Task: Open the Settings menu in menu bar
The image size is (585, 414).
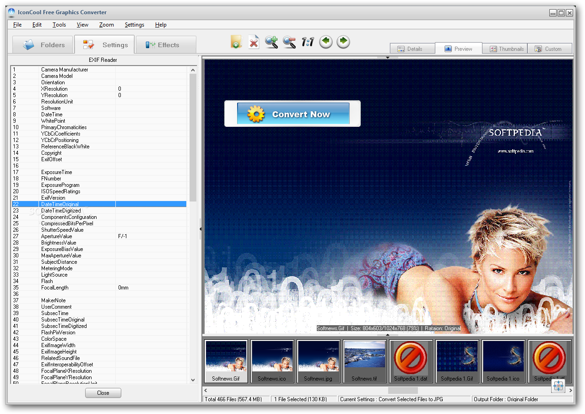Action: click(x=135, y=25)
